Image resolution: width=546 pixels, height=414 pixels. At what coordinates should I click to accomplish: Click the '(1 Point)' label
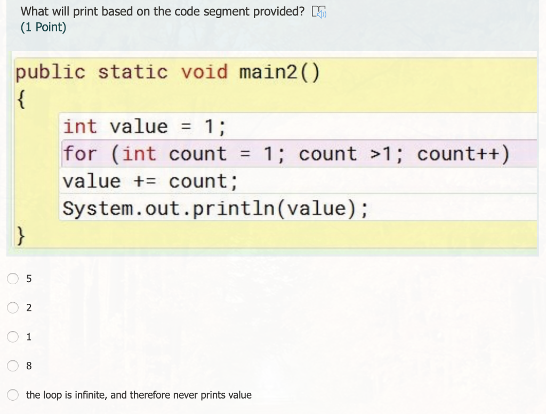click(43, 27)
